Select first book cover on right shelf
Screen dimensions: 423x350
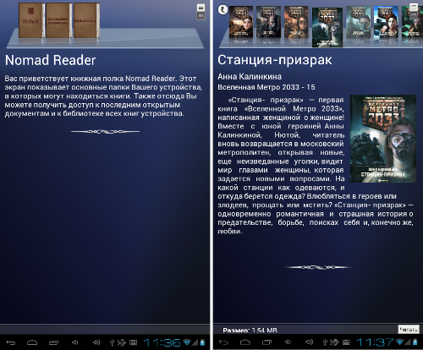tap(241, 22)
